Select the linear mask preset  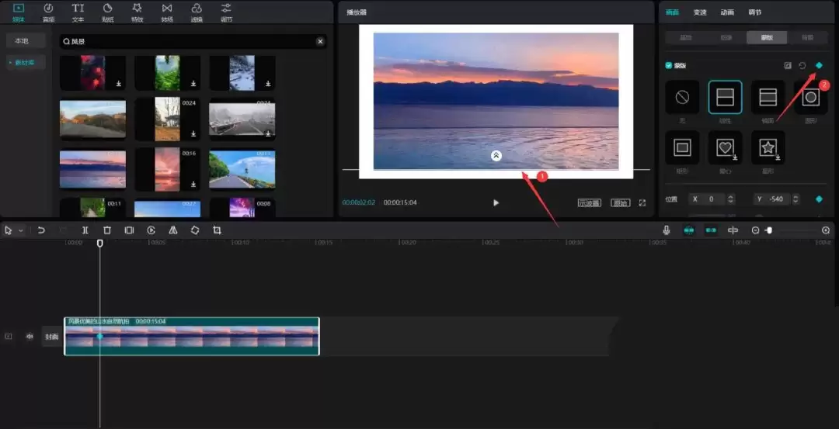pyautogui.click(x=725, y=98)
